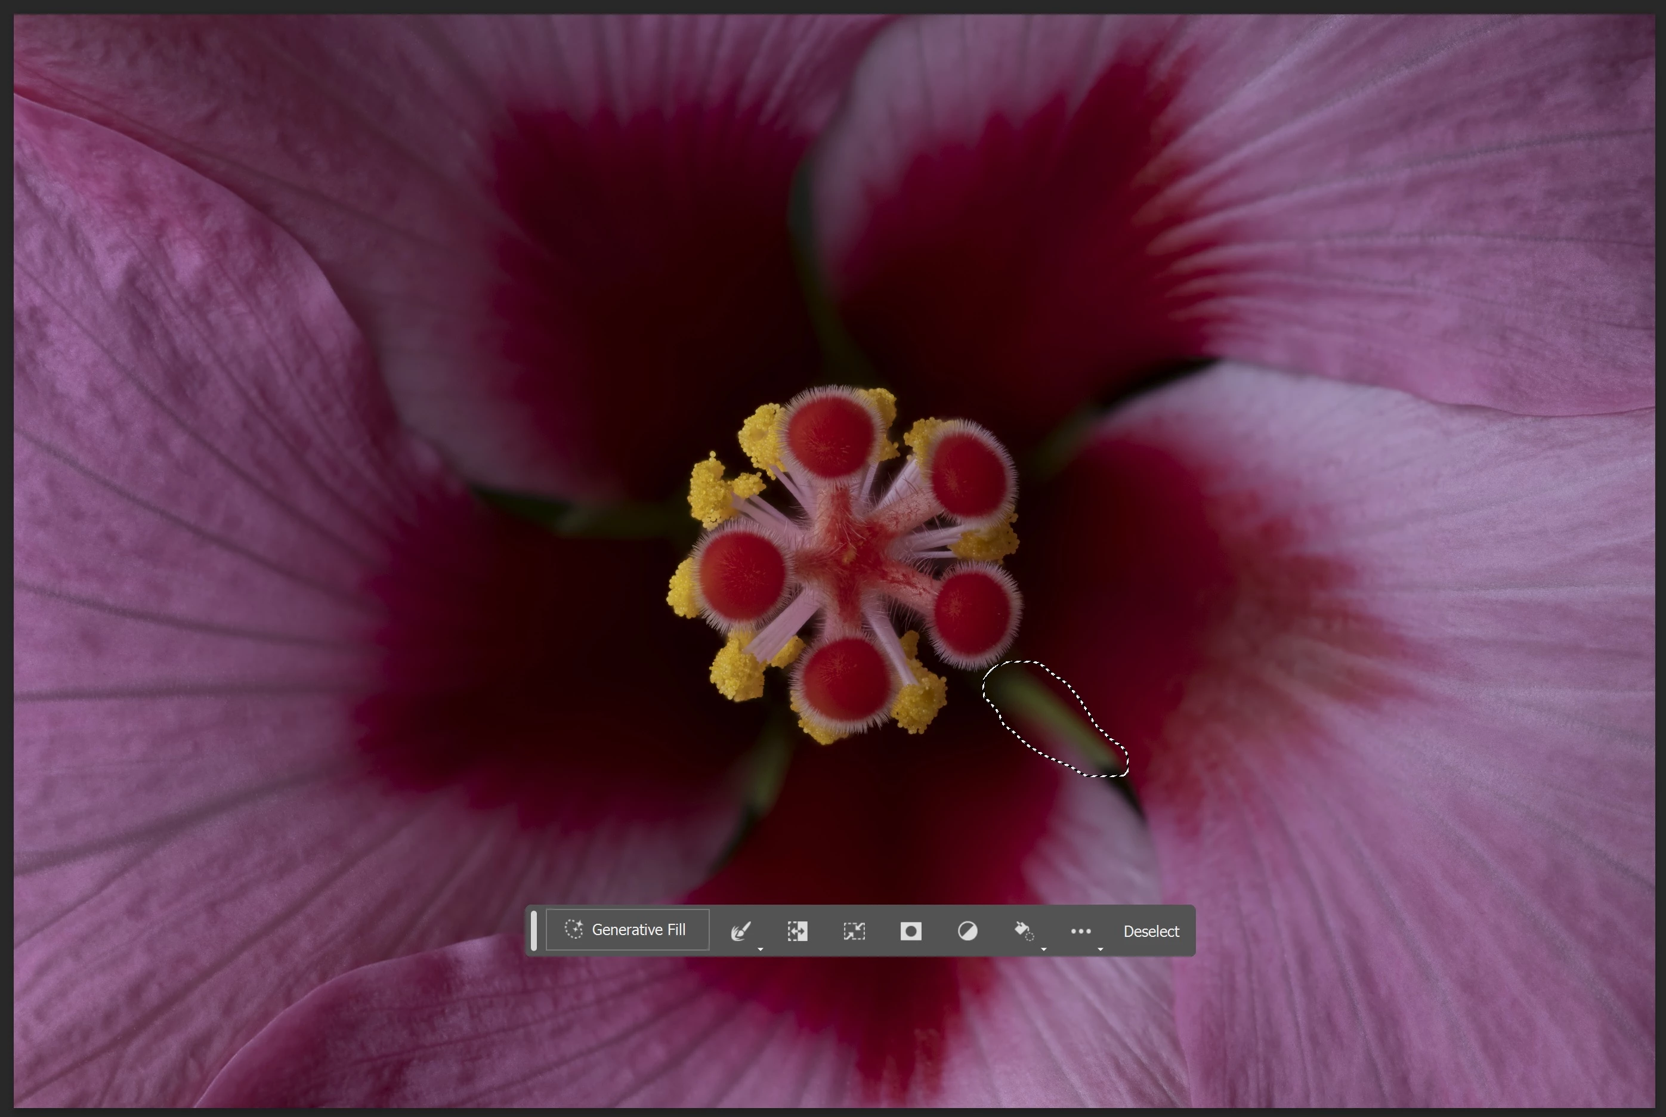This screenshot has height=1117, width=1666.
Task: Expand the arrow under the three dots
Action: 1100,949
